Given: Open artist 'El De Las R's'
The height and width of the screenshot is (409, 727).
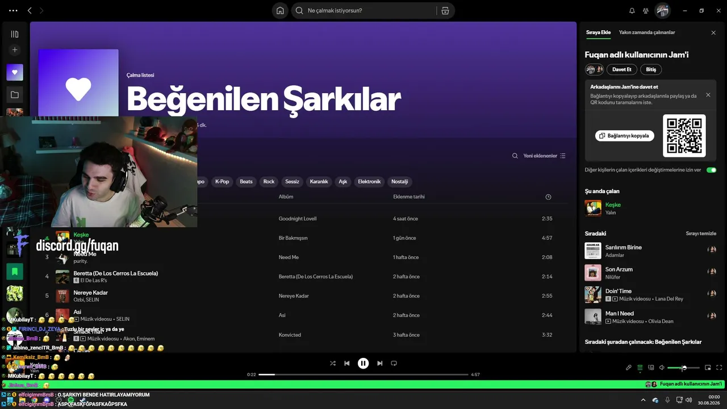Looking at the screenshot, I should 94,281.
